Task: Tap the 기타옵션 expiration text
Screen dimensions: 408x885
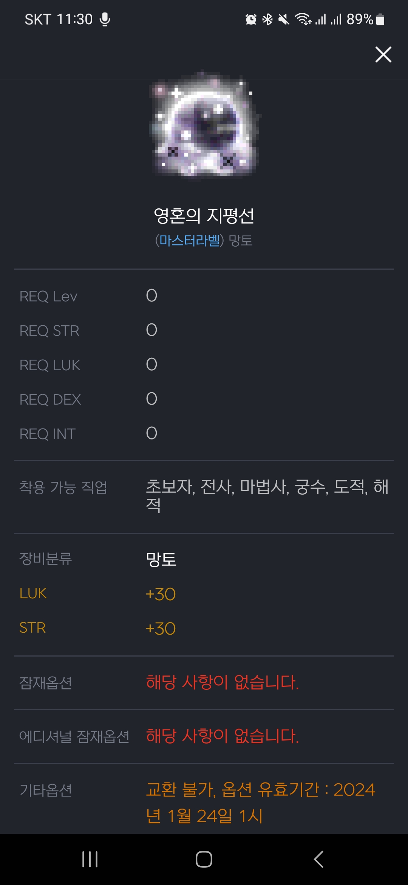Action: coord(260,803)
